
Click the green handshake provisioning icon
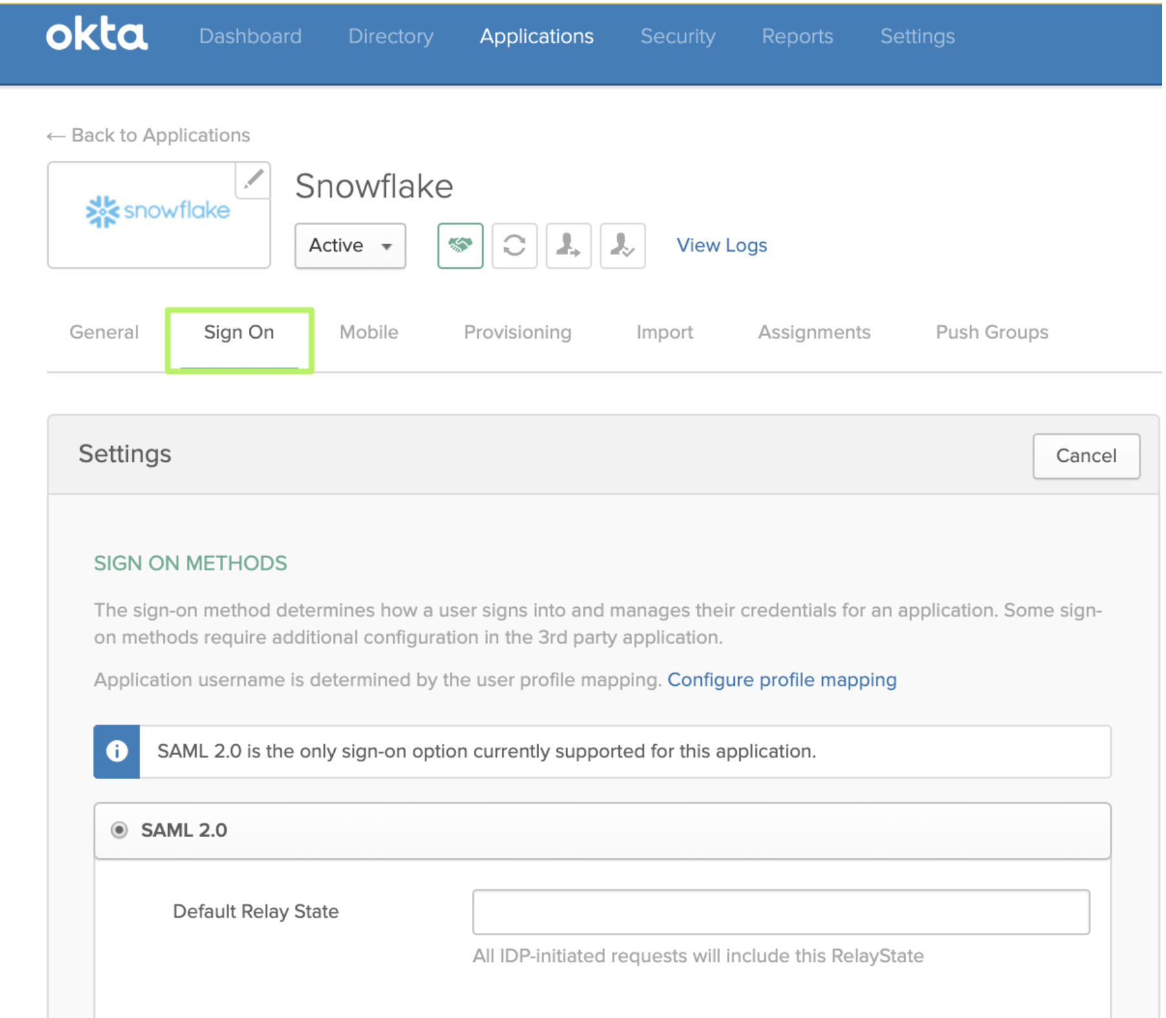[460, 245]
